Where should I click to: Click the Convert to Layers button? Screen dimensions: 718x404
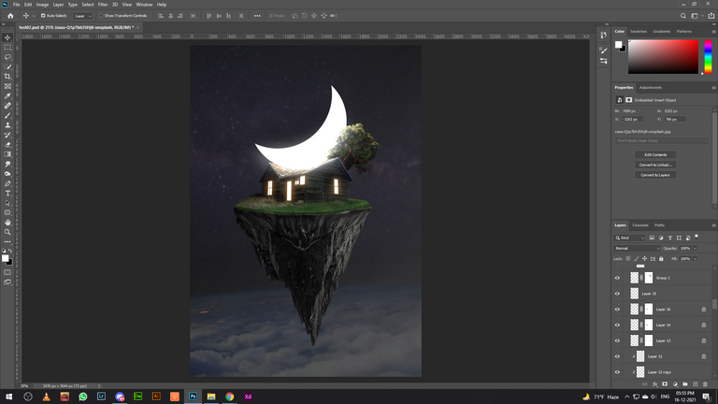click(655, 175)
